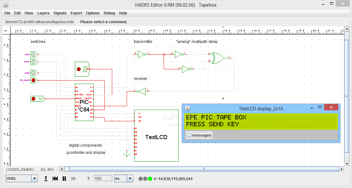The image size is (352, 188).
Task: Click the Java icon in HADES title bar
Action: [x=6, y=4]
